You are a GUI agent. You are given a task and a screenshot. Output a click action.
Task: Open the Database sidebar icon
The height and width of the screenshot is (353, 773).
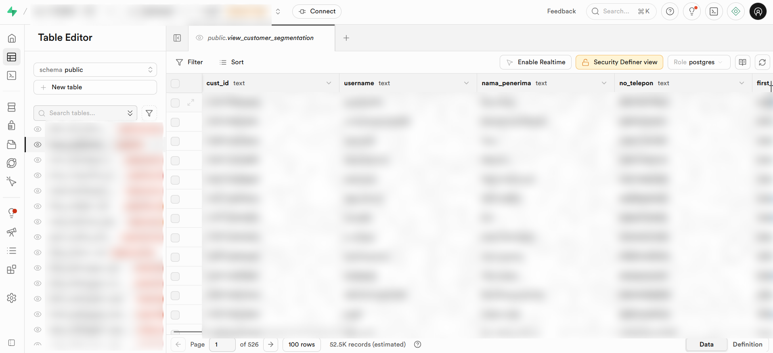[12, 107]
